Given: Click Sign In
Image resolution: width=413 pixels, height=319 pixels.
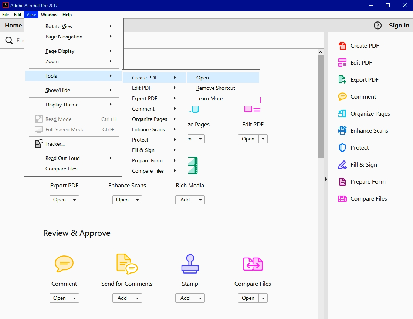Looking at the screenshot, I should 399,26.
